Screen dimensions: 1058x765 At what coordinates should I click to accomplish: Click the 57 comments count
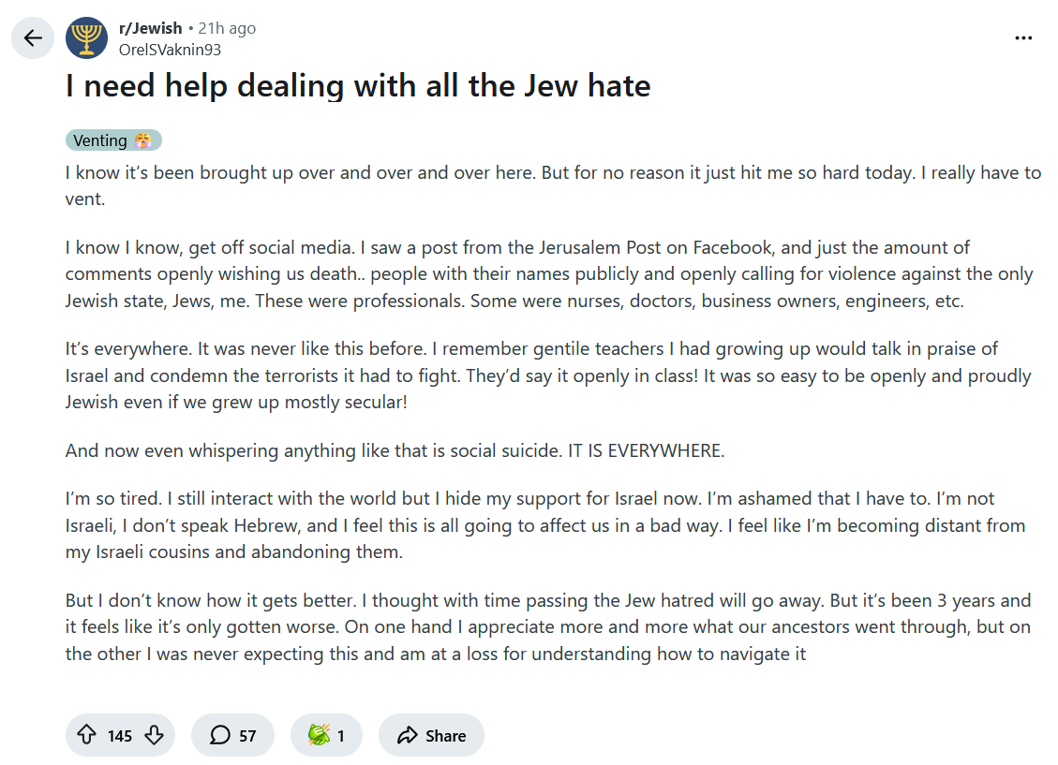(x=247, y=735)
